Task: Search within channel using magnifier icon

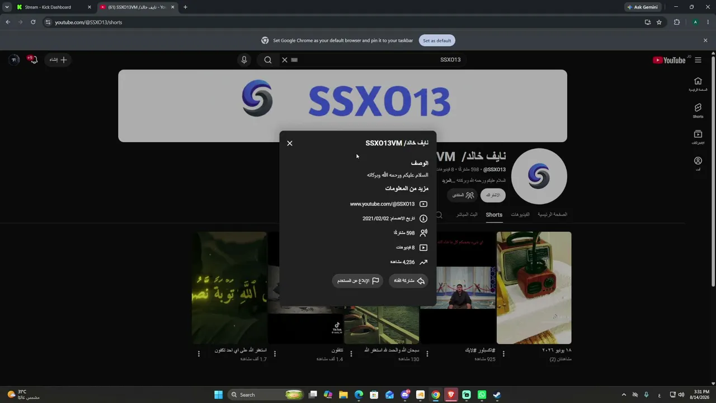Action: [439, 214]
